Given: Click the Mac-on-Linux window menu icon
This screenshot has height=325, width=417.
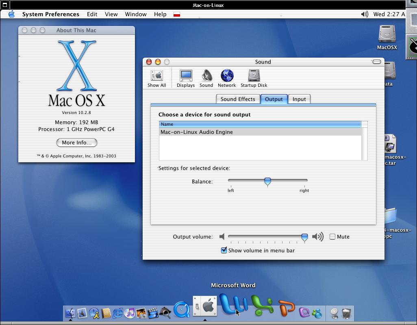Looking at the screenshot, I should coord(4,5).
